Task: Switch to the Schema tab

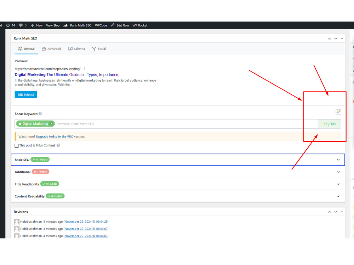Action: (x=76, y=49)
